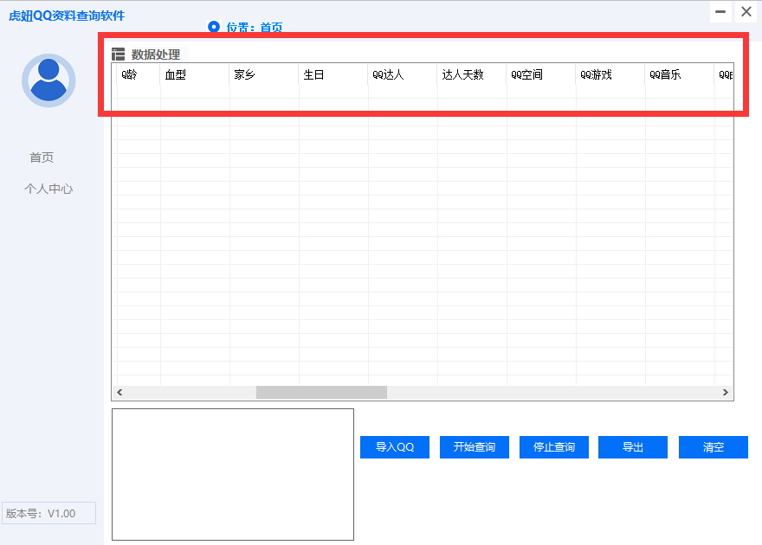The width and height of the screenshot is (762, 545).
Task: Click the QQ空间 column header
Action: (x=541, y=74)
